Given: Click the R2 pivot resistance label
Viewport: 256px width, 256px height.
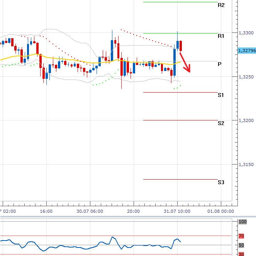Looking at the screenshot, I should (221, 5).
